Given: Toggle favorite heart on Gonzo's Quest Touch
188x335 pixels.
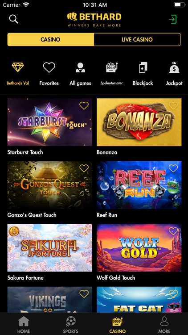Looking at the screenshot, I should [x=84, y=168].
